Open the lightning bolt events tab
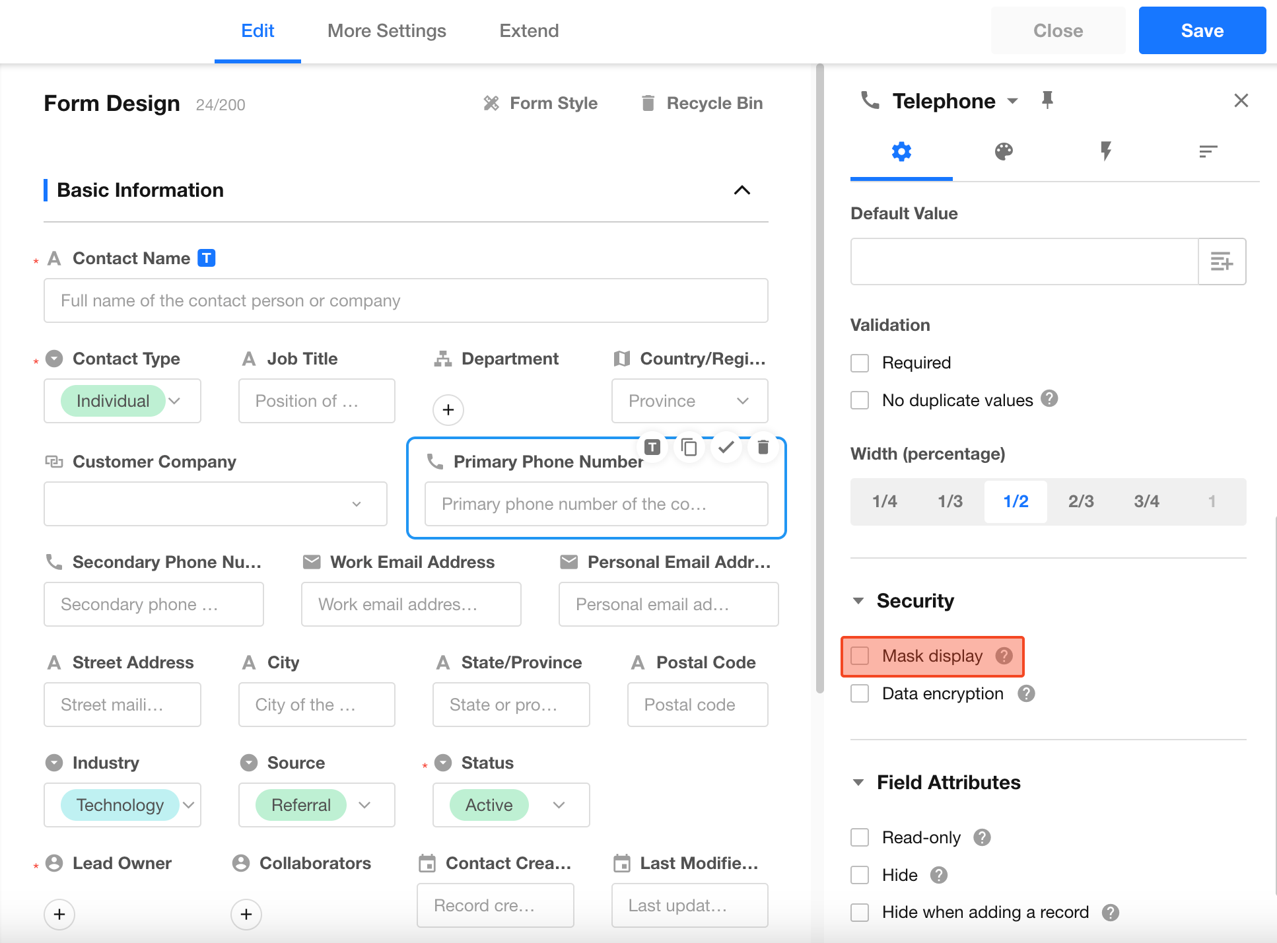1277x943 pixels. [1106, 152]
